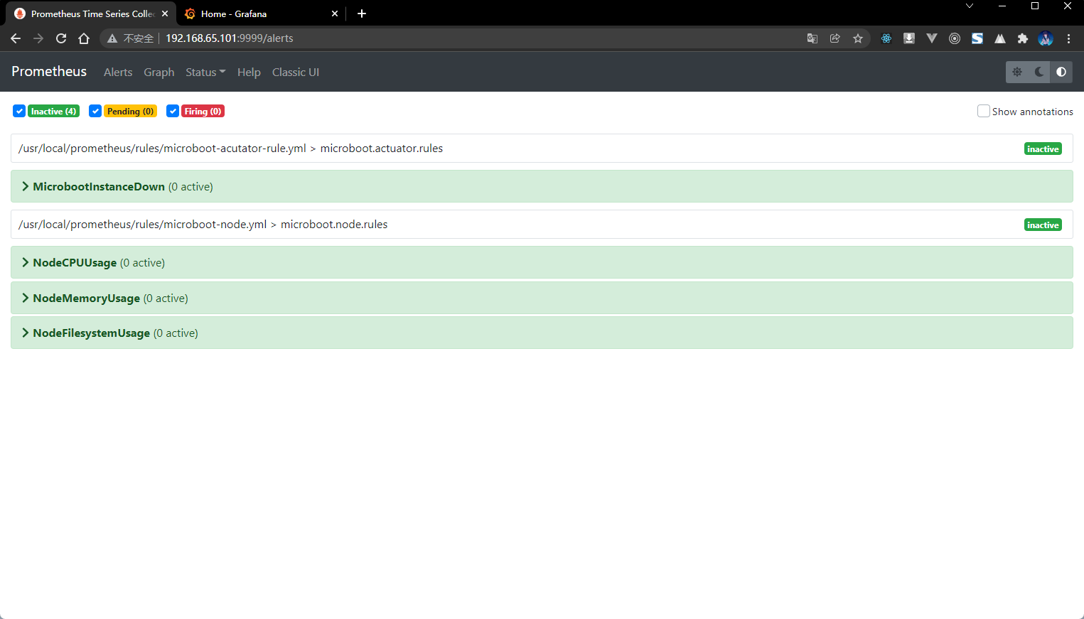Click the circular target extension icon
Screen dimensions: 1084x619
tap(955, 38)
